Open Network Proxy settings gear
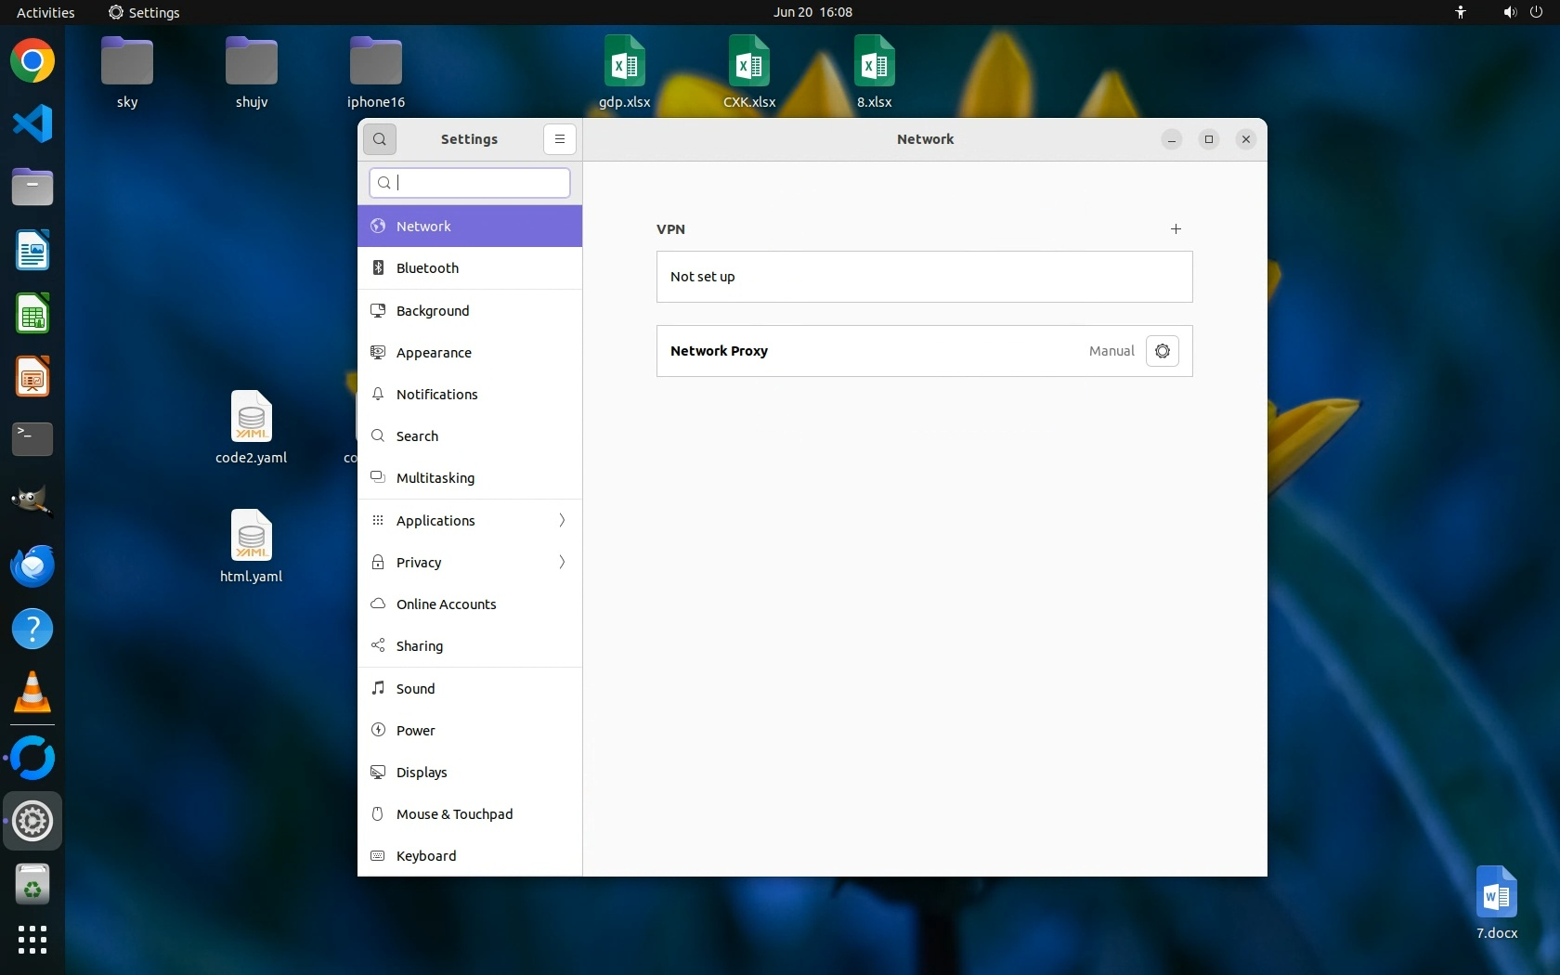The width and height of the screenshot is (1560, 975). [1162, 351]
